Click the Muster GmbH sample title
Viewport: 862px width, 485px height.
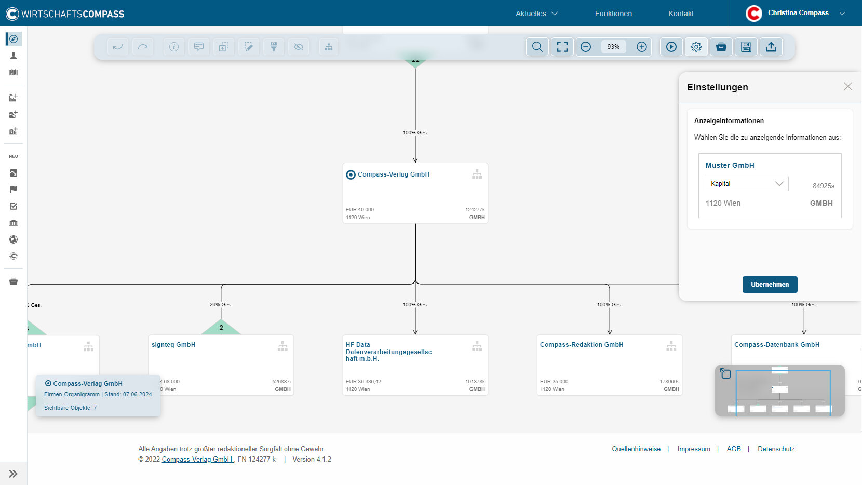coord(730,165)
